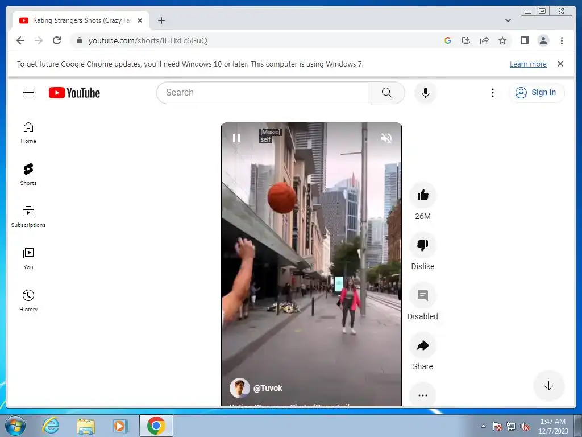582x437 pixels.
Task: Open the network tray icon
Action: coord(511,426)
